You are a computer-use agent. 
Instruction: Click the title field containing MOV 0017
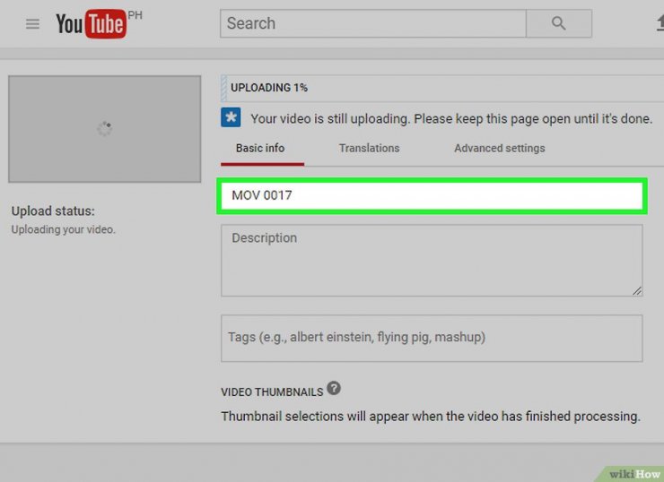coord(432,195)
